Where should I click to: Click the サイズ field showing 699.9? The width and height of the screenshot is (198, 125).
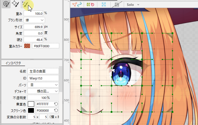pyautogui.click(x=33, y=27)
